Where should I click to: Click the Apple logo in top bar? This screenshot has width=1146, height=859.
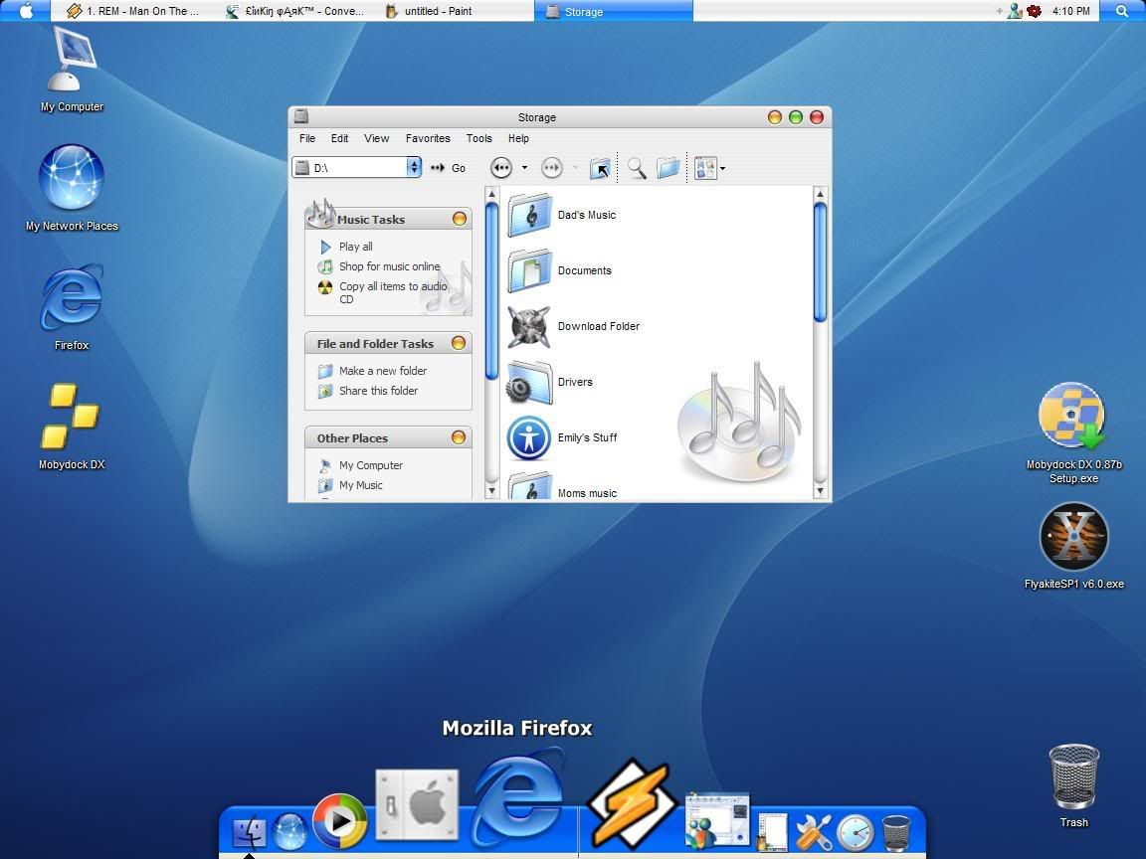pos(26,10)
